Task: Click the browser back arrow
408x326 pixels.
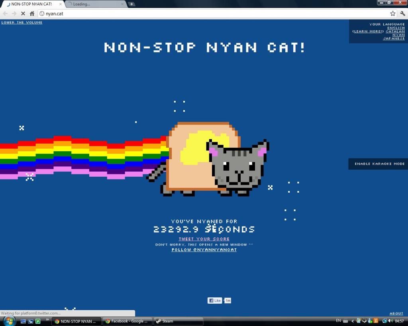Action: pos(6,14)
